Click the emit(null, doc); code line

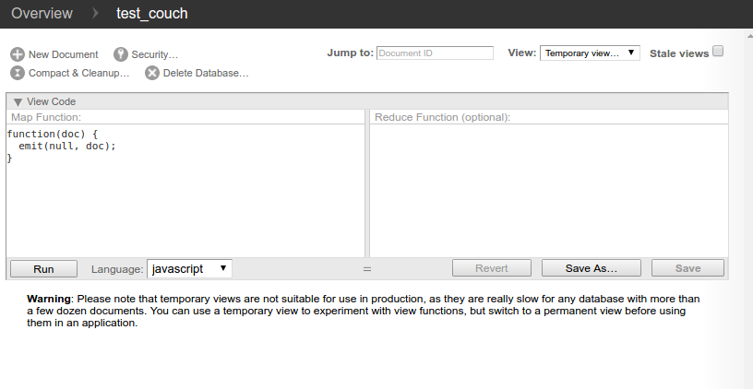(x=67, y=146)
